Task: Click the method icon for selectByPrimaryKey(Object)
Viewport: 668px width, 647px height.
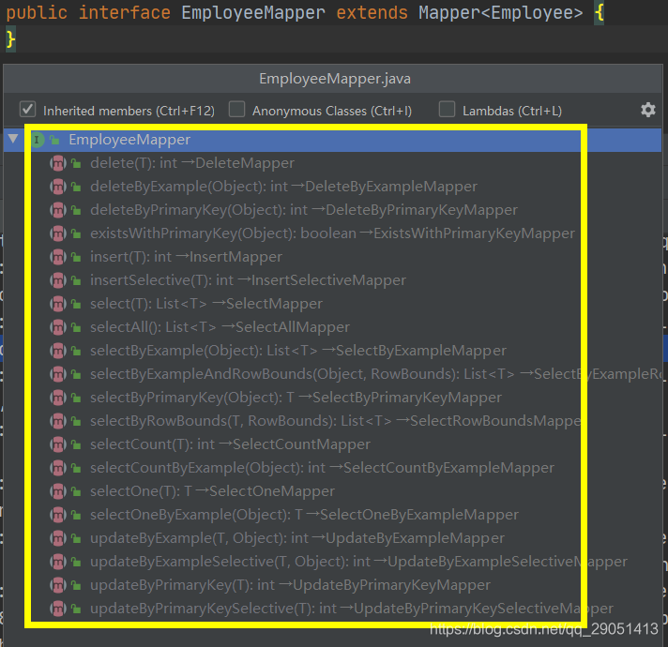Action: (x=58, y=398)
